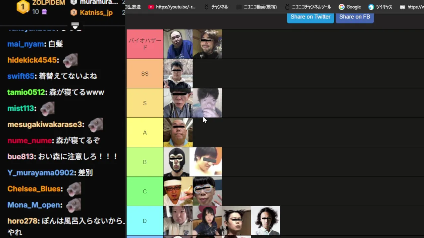The height and width of the screenshot is (238, 424).
Task: Click the YouTube bookmark icon
Action: [x=151, y=7]
